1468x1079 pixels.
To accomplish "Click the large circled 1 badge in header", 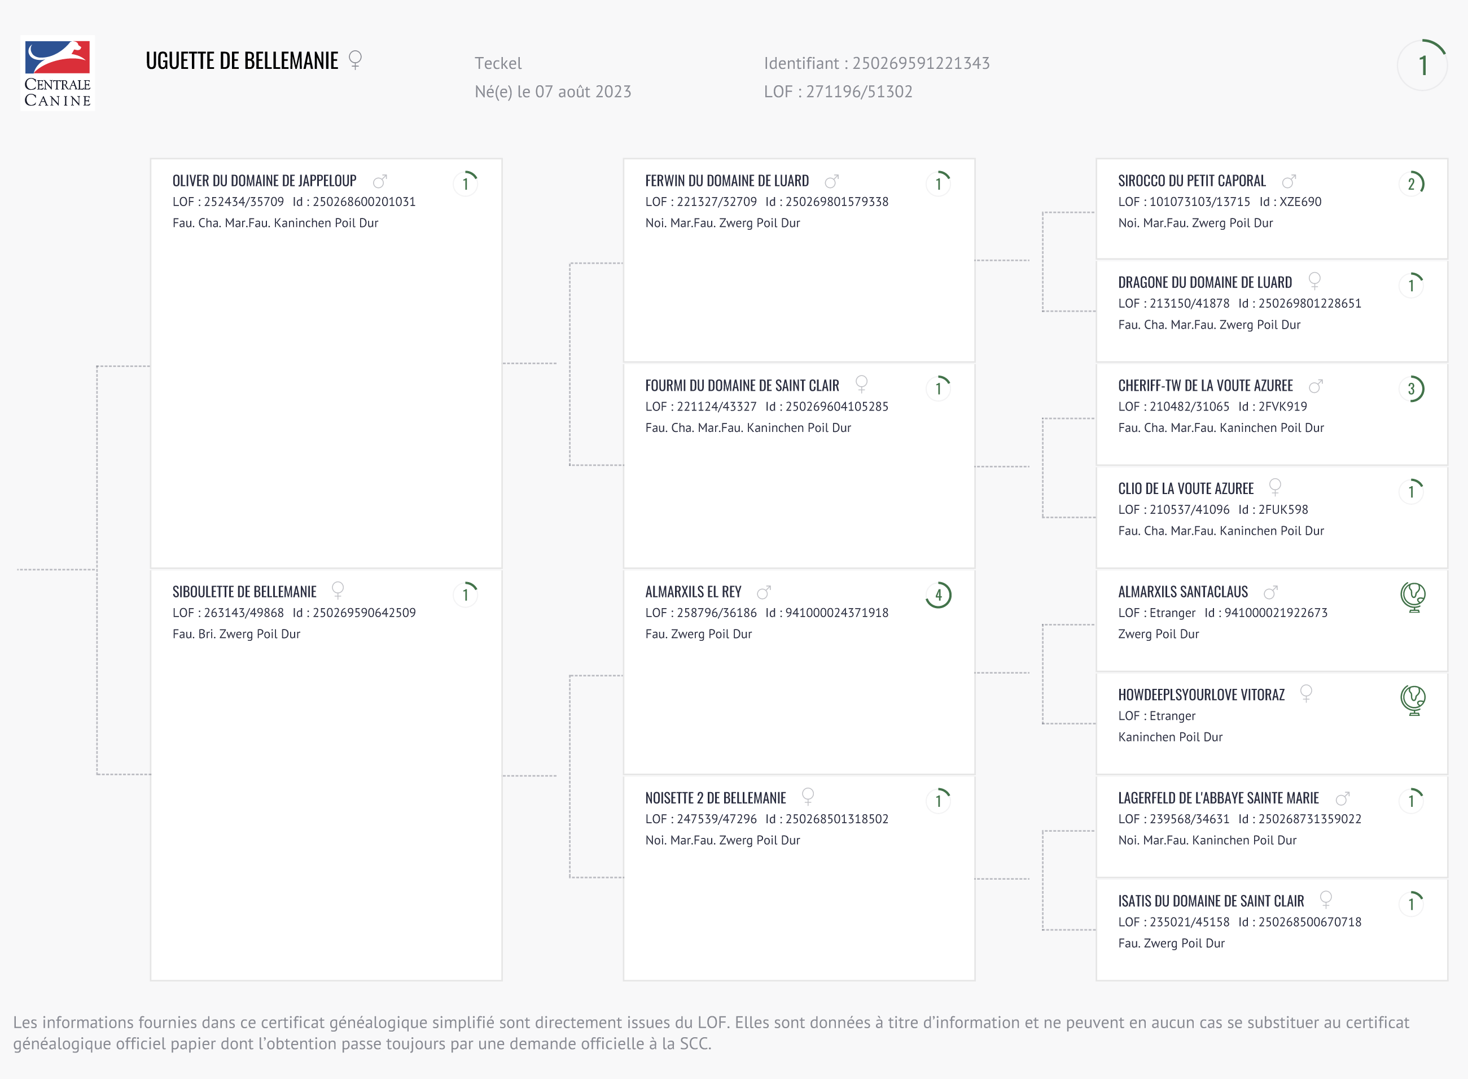I will pyautogui.click(x=1422, y=65).
